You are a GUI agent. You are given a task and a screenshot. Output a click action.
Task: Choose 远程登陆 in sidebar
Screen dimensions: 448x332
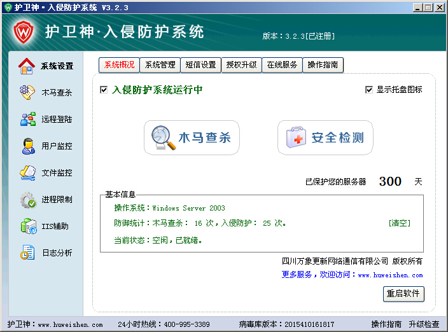(57, 119)
